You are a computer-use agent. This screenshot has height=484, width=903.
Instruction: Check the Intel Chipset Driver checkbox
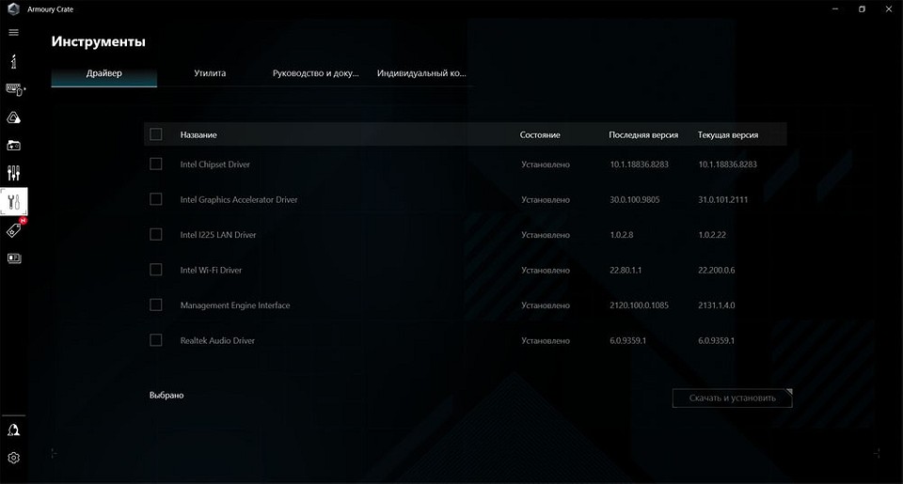[156, 164]
